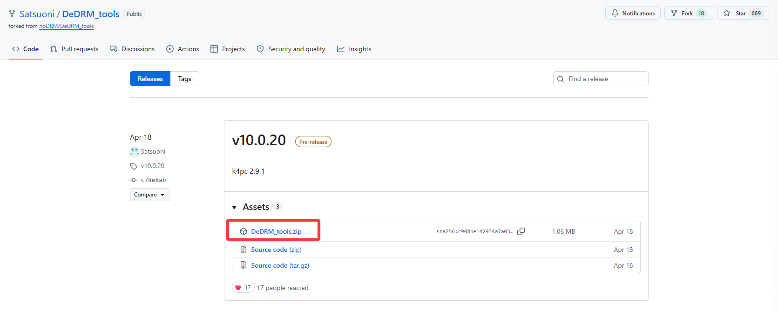Open the Compare dropdown
This screenshot has height=311, width=778.
click(150, 195)
